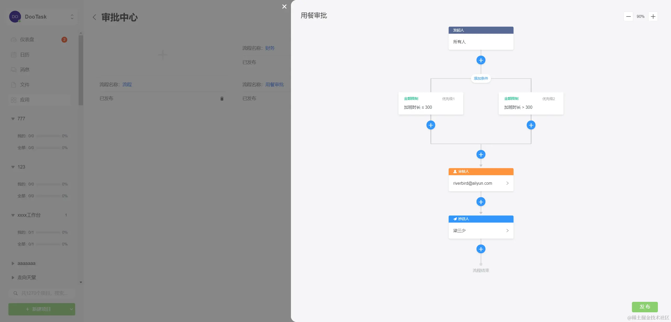
Task: Click 添加条件 to add condition branch
Action: [x=481, y=78]
